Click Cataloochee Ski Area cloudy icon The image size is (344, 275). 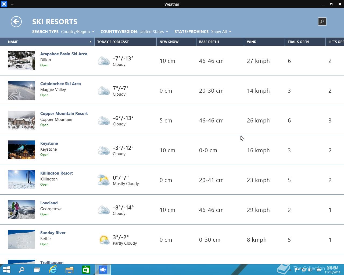[103, 91]
